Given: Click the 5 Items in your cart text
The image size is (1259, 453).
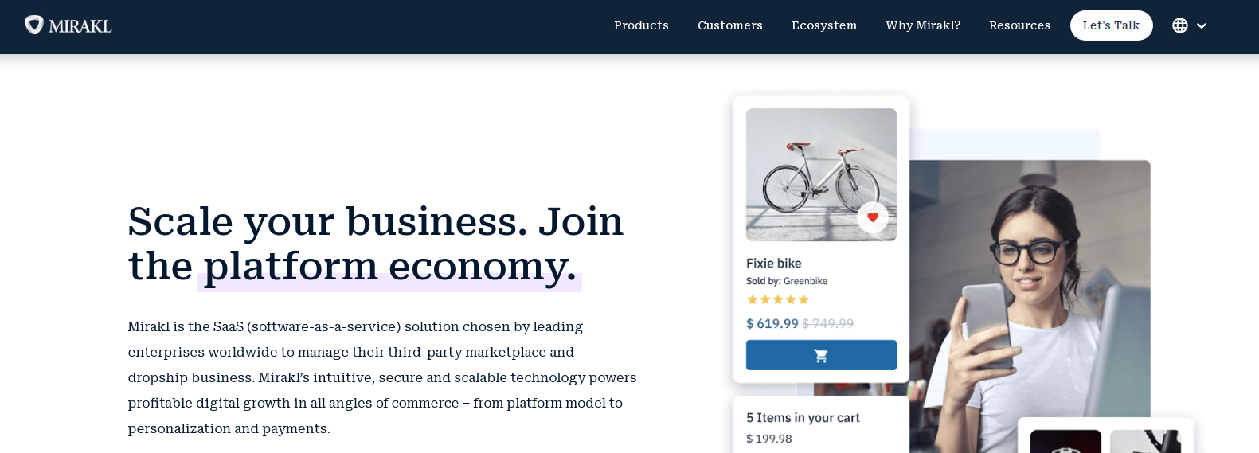Looking at the screenshot, I should pyautogui.click(x=803, y=418).
